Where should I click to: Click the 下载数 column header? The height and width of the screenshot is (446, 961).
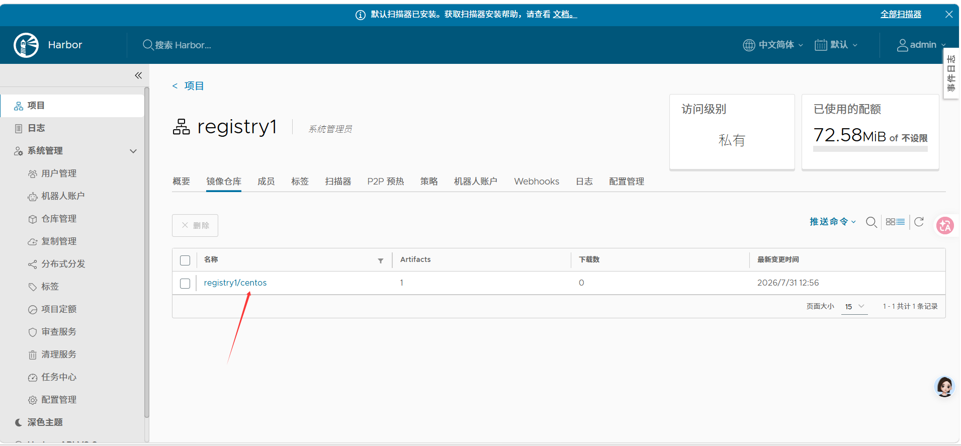pyautogui.click(x=589, y=259)
